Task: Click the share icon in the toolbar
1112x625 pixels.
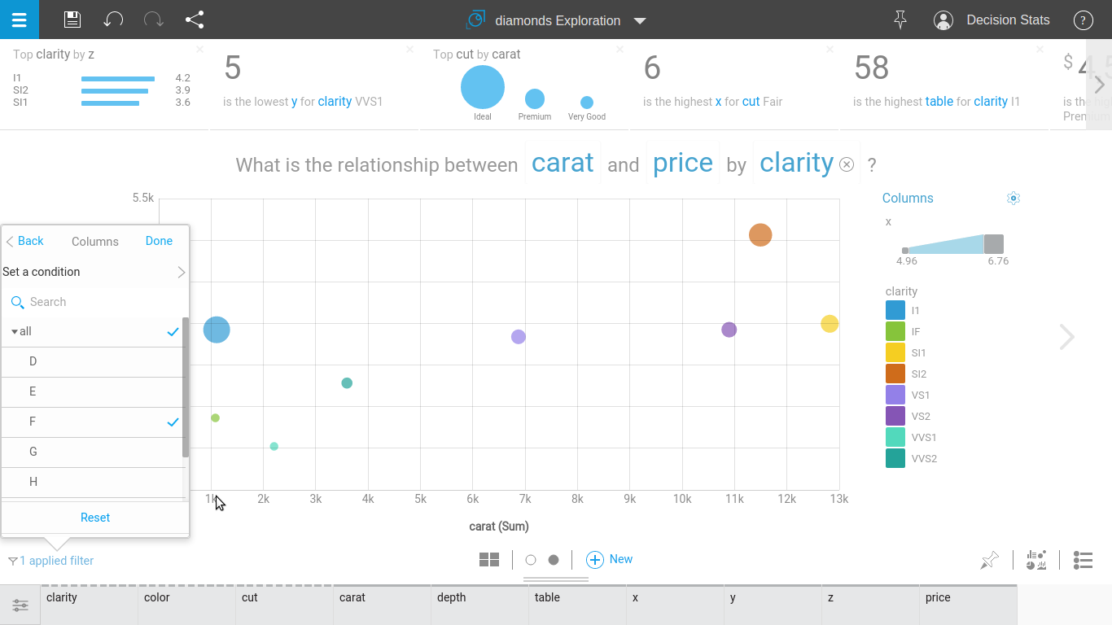Action: [x=195, y=20]
